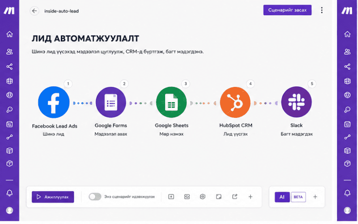The height and width of the screenshot is (224, 358).
Task: Click the Google Forms label
Action: pyautogui.click(x=111, y=125)
